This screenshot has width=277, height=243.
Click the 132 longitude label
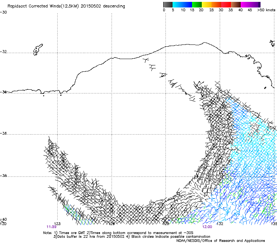[x=220, y=224]
